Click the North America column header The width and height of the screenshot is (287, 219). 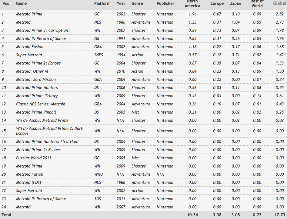[192, 3]
